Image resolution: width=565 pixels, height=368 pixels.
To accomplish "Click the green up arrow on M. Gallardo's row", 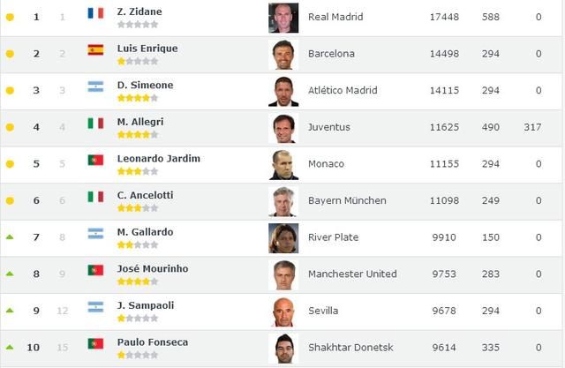I will [10, 237].
